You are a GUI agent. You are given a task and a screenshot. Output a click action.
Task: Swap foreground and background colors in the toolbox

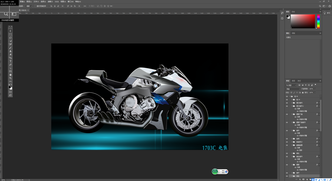11,84
